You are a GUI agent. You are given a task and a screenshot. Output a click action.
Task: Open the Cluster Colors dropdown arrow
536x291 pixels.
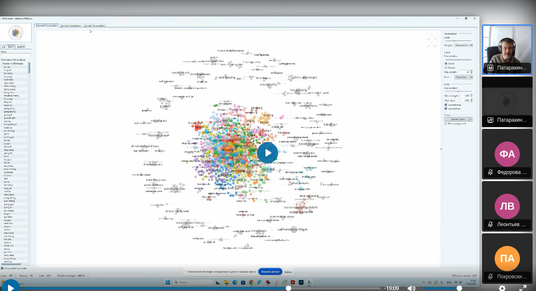[x=471, y=119]
